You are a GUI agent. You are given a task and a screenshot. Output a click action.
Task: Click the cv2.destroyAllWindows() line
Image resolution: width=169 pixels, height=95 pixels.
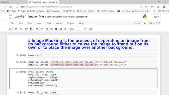pyautogui.click(x=43, y=85)
